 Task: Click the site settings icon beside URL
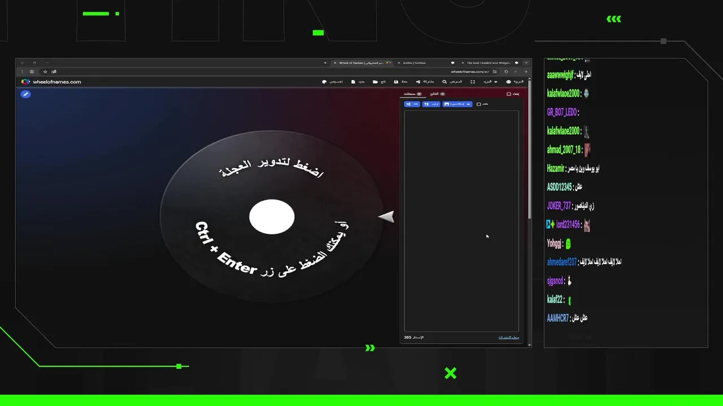(x=495, y=72)
